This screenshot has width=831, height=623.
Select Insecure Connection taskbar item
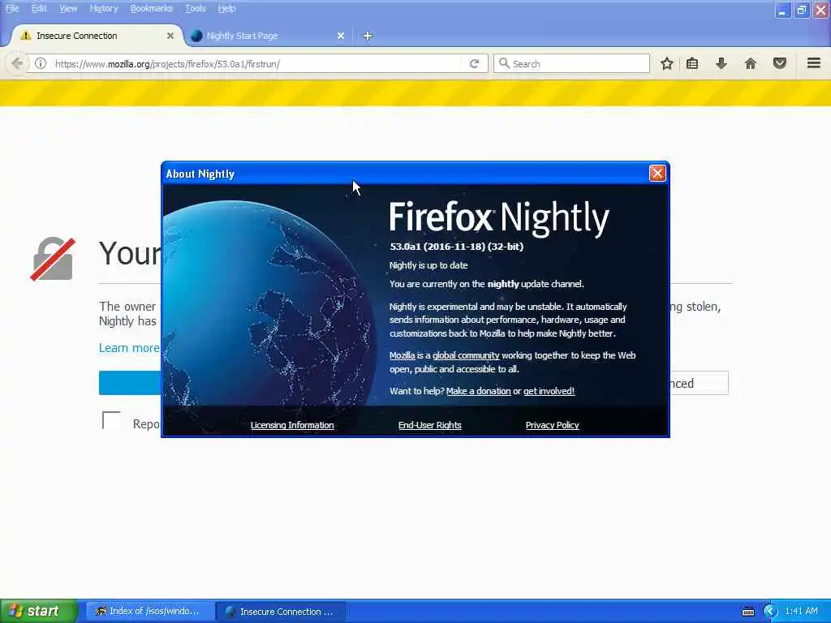coord(280,612)
